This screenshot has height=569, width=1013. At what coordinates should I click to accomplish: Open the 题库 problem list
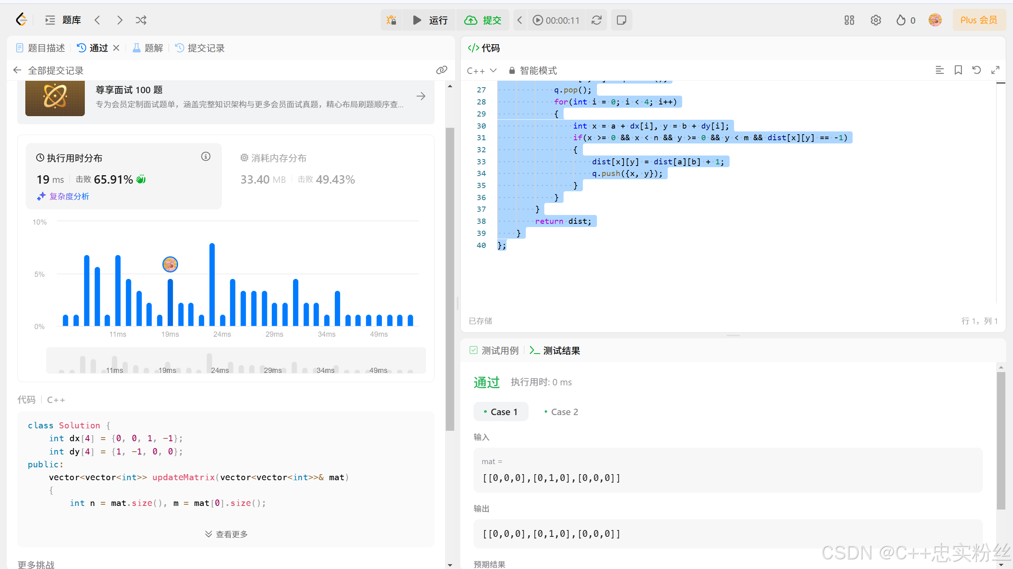(63, 20)
